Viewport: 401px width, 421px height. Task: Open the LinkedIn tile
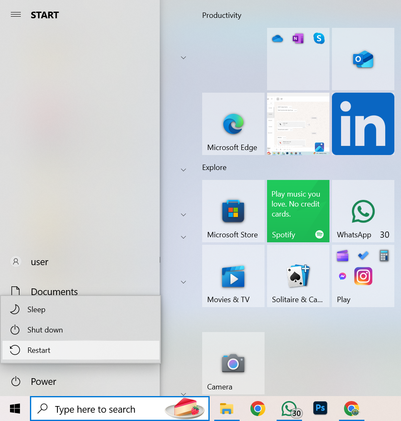(x=363, y=124)
